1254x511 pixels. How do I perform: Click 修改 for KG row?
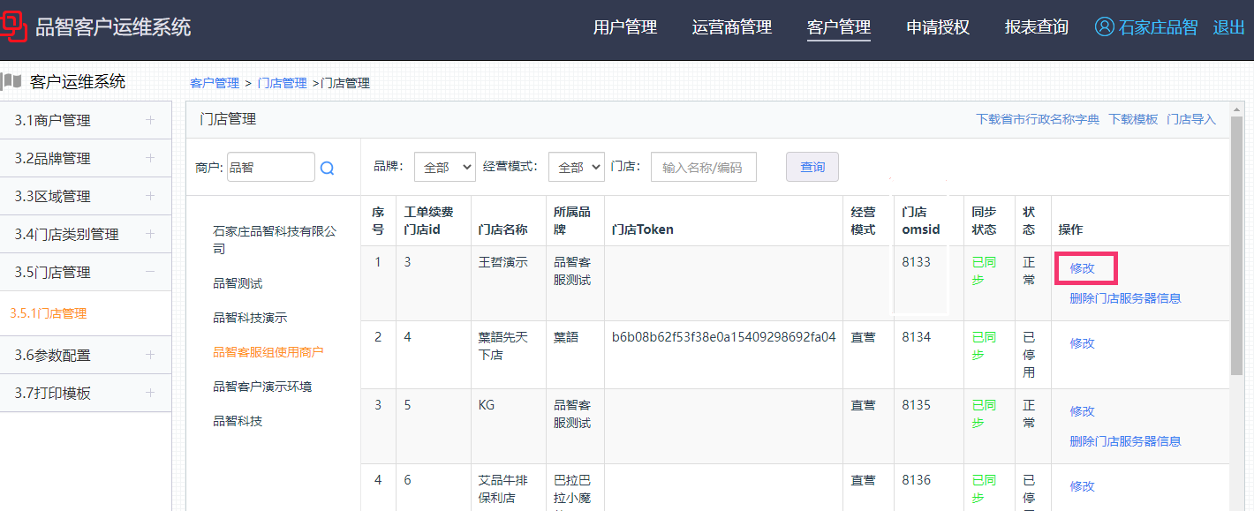coord(1083,411)
